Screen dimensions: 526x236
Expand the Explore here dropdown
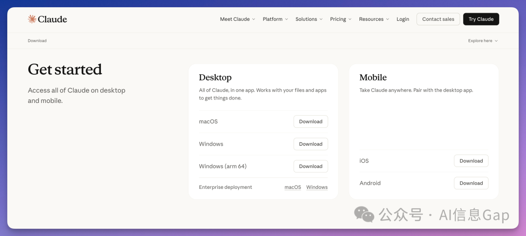[483, 41]
